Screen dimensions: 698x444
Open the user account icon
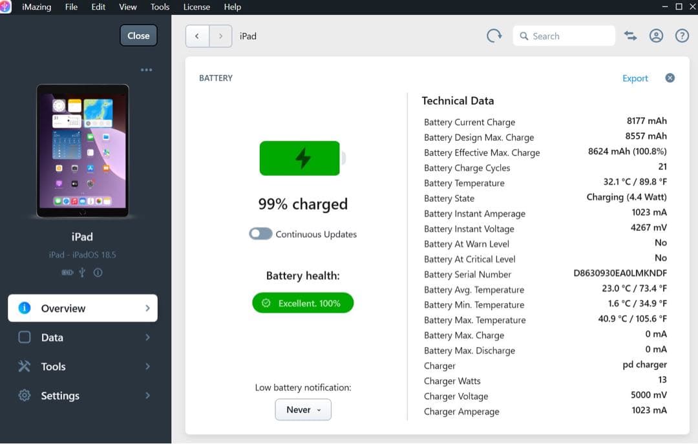coord(656,36)
